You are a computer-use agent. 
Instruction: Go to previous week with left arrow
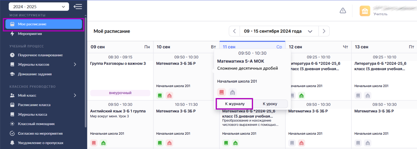(x=234, y=31)
